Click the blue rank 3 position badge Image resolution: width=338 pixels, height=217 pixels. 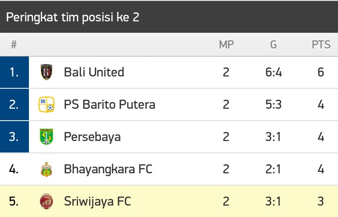tap(14, 137)
